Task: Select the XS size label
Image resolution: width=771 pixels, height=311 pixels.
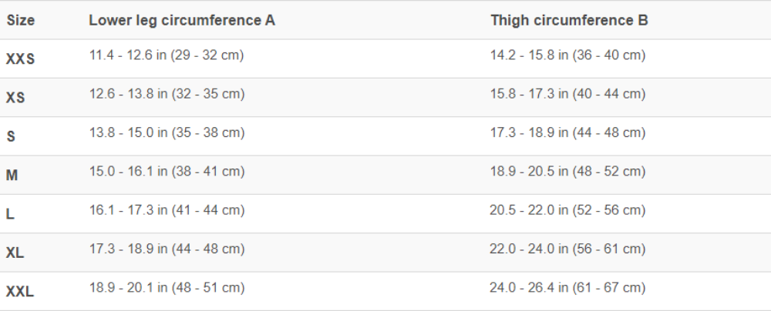Action: [15, 99]
